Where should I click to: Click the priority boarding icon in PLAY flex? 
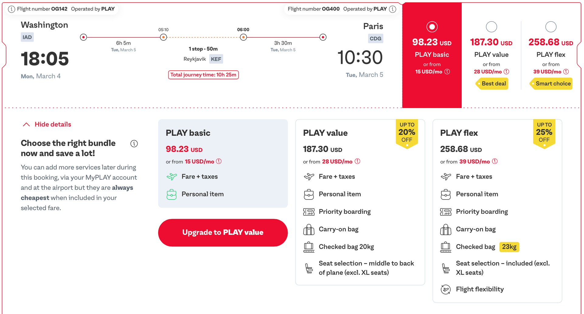click(446, 211)
